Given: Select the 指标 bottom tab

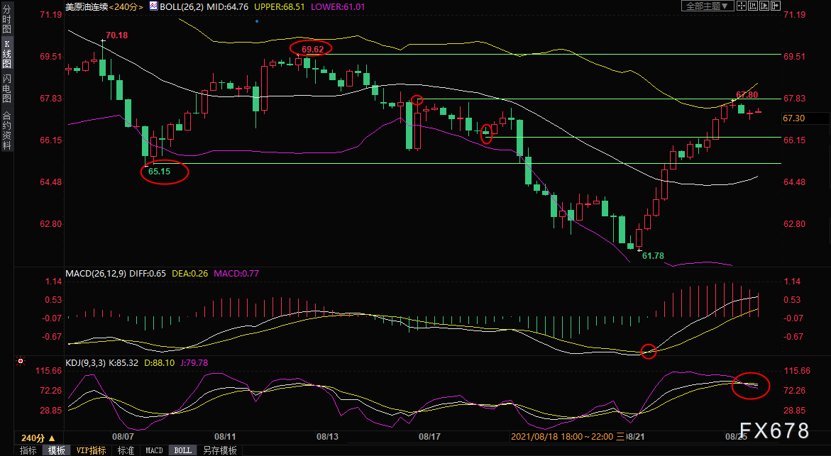Looking at the screenshot, I should click(x=28, y=450).
